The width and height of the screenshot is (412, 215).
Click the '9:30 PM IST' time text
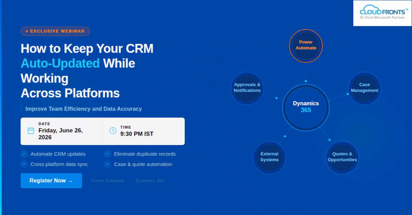(x=137, y=134)
